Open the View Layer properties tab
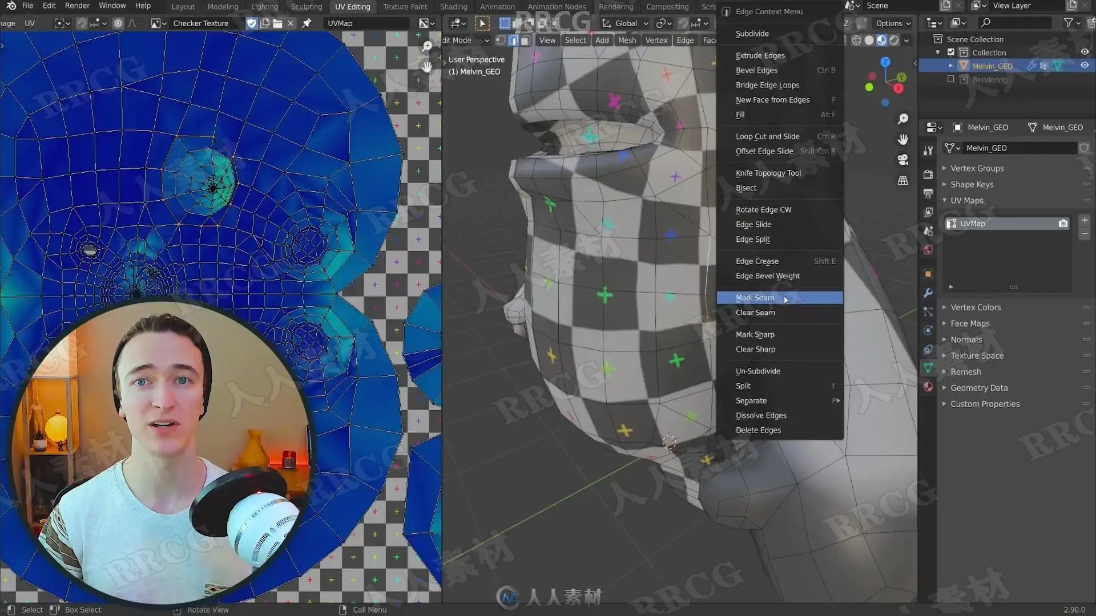Screen dimensions: 1096x616 [928, 212]
